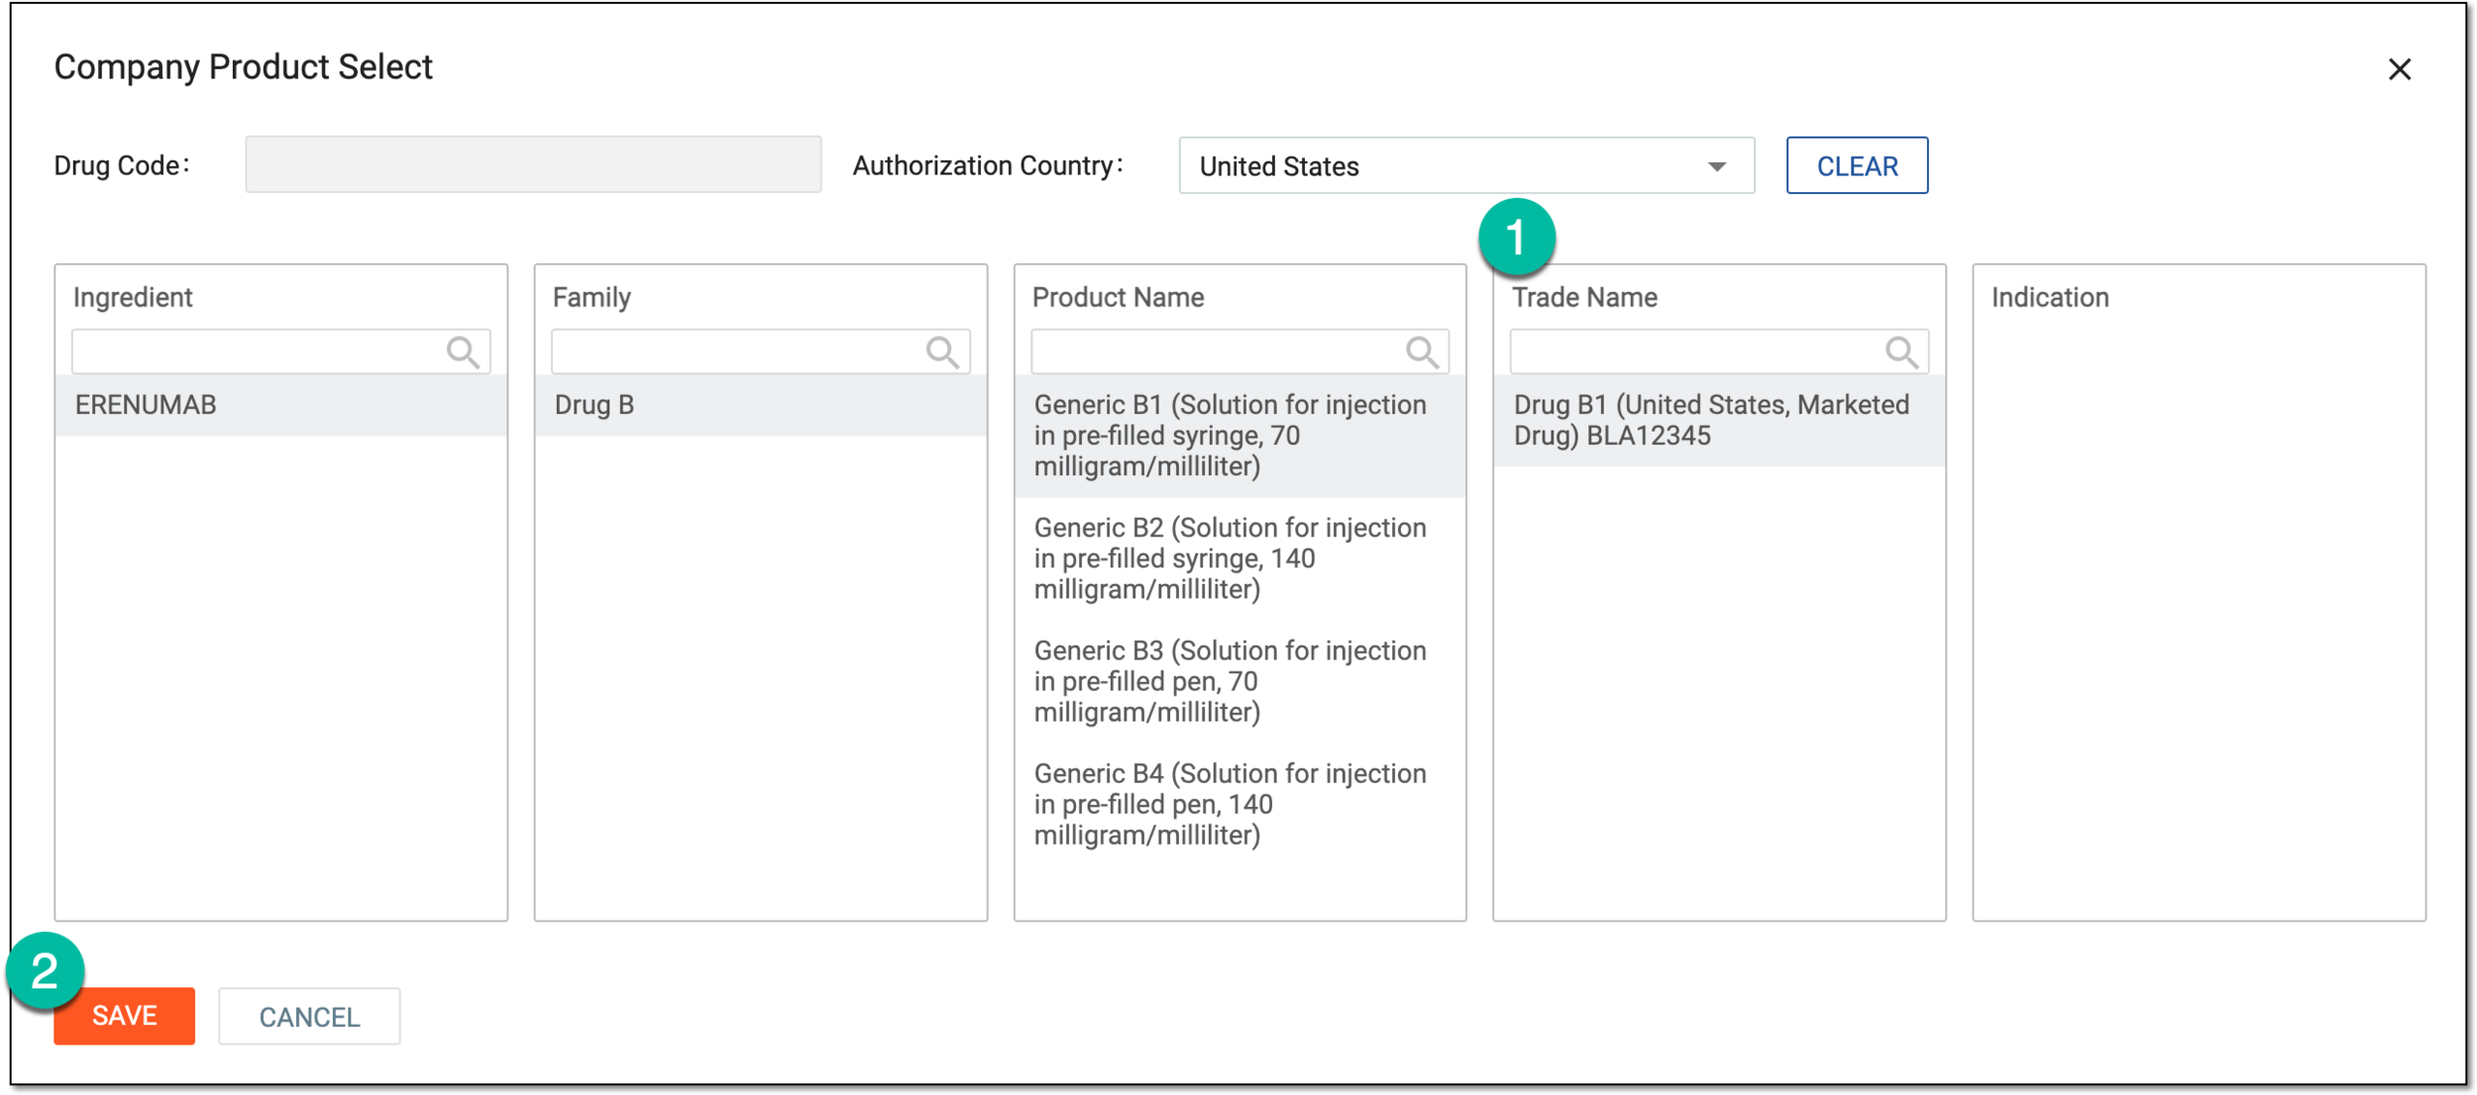Close the Company Product Select dialog
The width and height of the screenshot is (2477, 1095).
click(x=2399, y=69)
